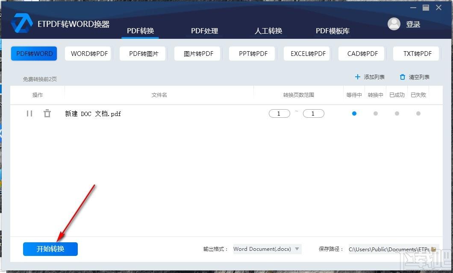Click the plus icon for 添加列表
The image size is (453, 273).
click(x=357, y=77)
